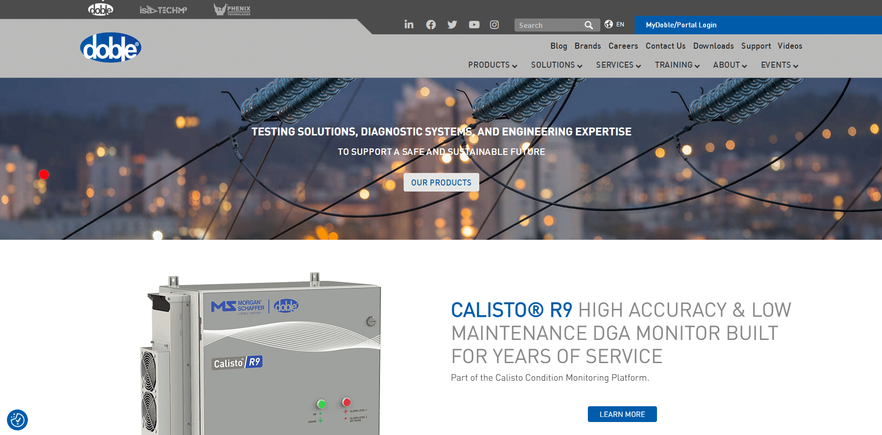Open the Careers page
The height and width of the screenshot is (435, 882).
pos(623,46)
